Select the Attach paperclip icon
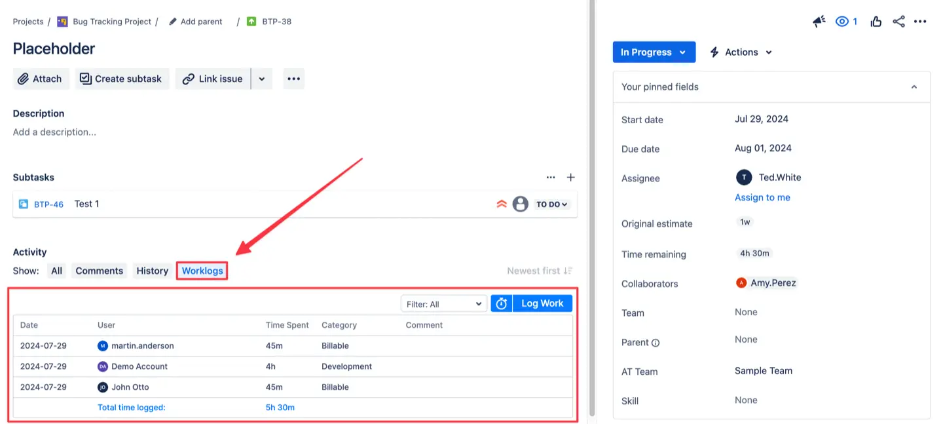 [24, 78]
